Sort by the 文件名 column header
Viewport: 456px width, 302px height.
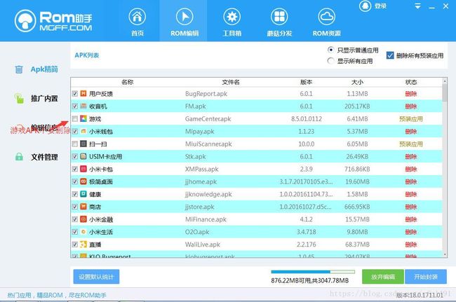[x=231, y=82]
